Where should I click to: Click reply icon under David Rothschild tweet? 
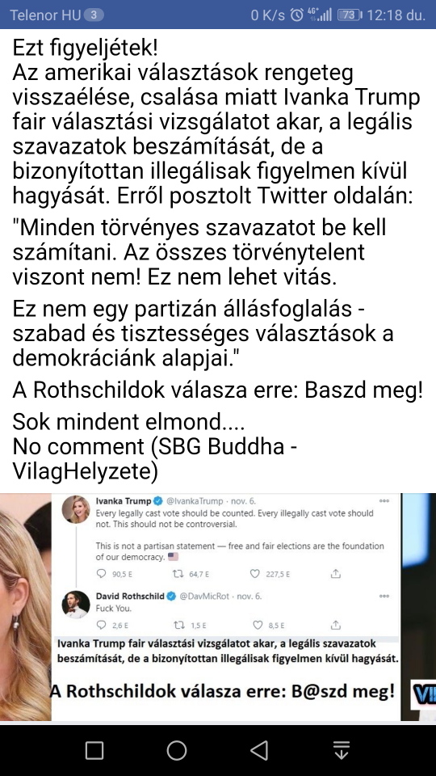(102, 625)
